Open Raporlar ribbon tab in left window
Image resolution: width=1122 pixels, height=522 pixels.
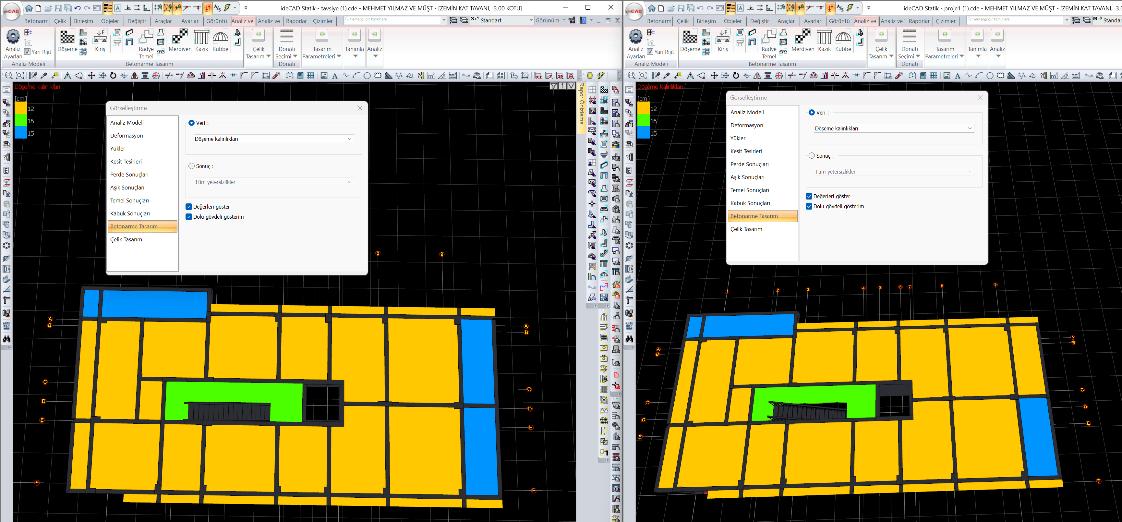pos(296,21)
